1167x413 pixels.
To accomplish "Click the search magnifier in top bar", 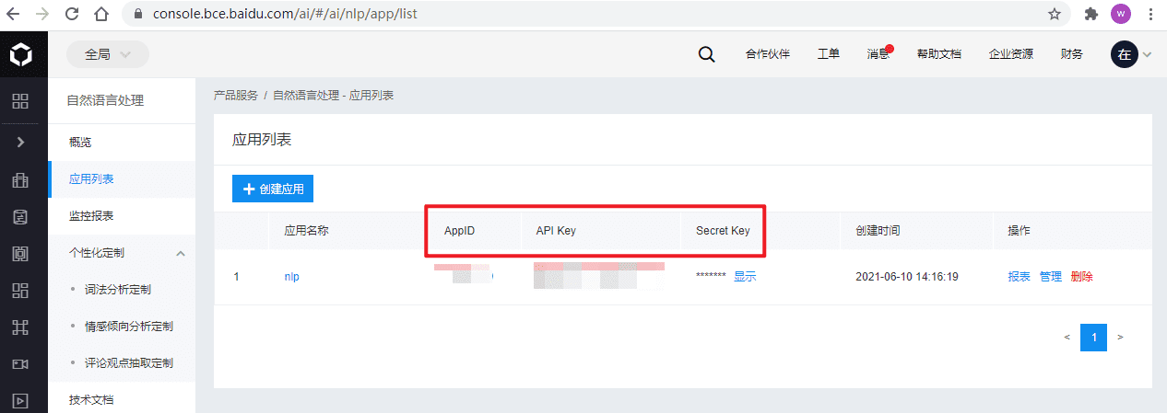I will [x=706, y=54].
